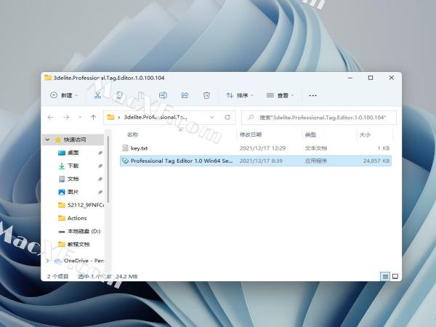Viewport: 436px width, 327px height.
Task: Maximize the File Explorer window
Action: click(371, 78)
